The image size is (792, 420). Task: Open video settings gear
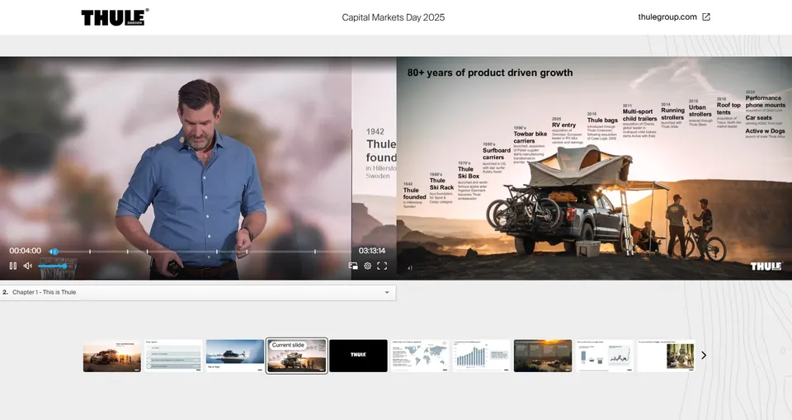pos(368,266)
